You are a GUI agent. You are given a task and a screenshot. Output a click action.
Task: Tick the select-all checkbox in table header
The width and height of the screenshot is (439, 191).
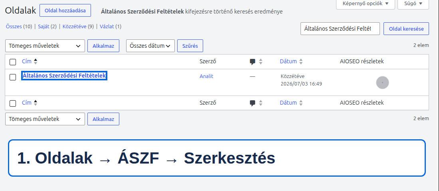coord(13,62)
